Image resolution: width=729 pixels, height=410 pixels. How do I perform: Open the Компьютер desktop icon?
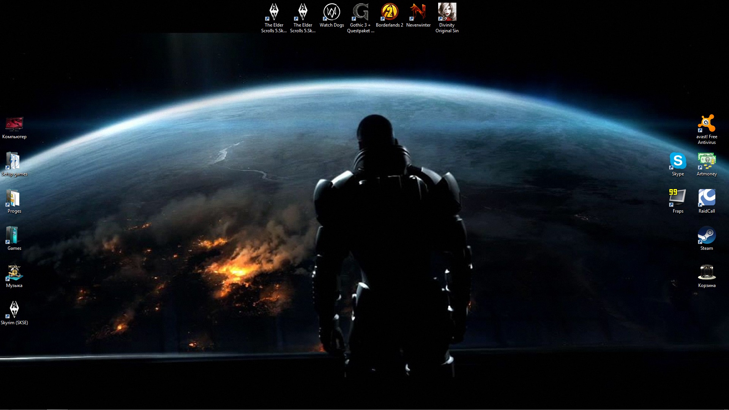pos(14,128)
